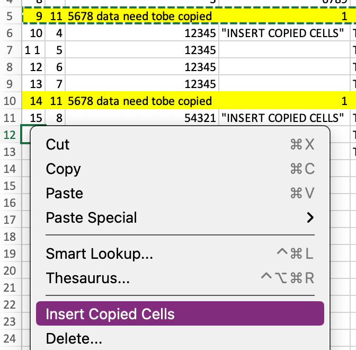Expand the Paste Special submenu arrow
The height and width of the screenshot is (350, 356).
click(310, 217)
